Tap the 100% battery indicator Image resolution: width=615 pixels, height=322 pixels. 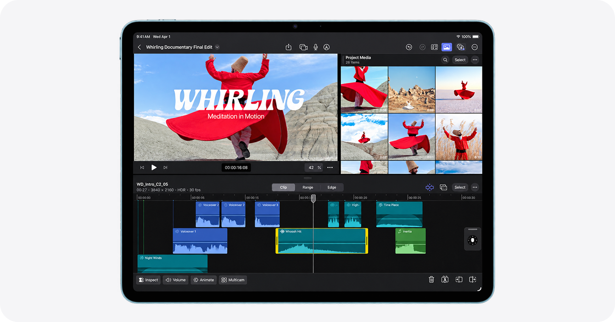pos(470,37)
